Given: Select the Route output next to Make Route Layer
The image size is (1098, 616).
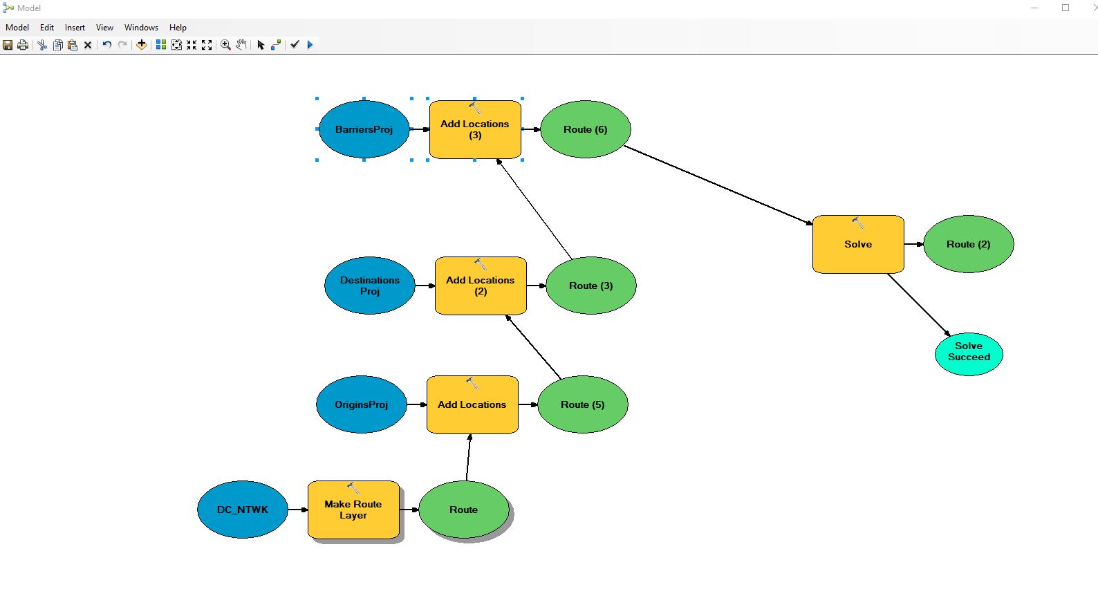Looking at the screenshot, I should tap(463, 510).
